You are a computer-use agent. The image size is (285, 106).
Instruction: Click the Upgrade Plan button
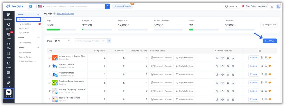click(x=269, y=25)
